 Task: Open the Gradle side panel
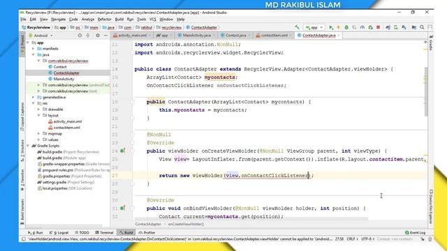(431, 43)
